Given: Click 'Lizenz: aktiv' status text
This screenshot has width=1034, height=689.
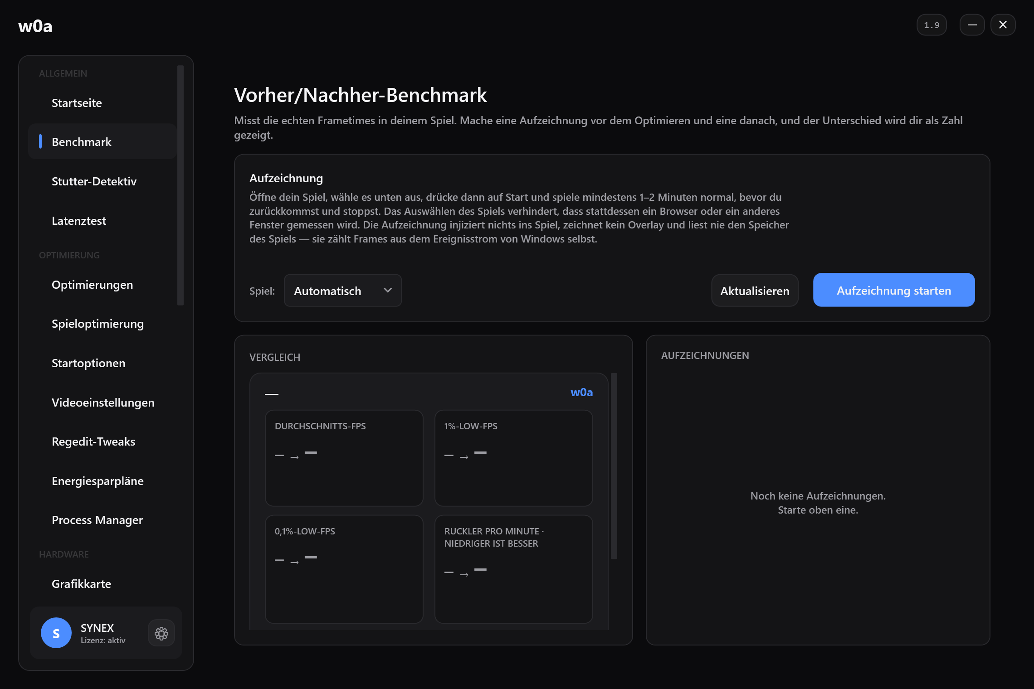Looking at the screenshot, I should pyautogui.click(x=103, y=640).
